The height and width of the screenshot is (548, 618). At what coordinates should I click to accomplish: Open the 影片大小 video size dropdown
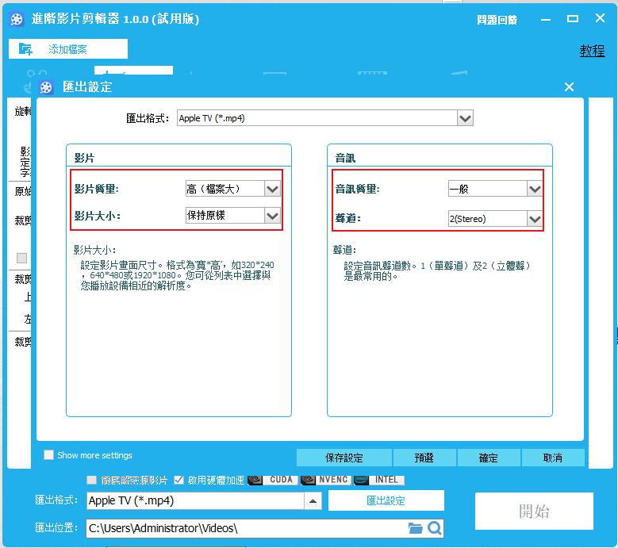click(272, 216)
